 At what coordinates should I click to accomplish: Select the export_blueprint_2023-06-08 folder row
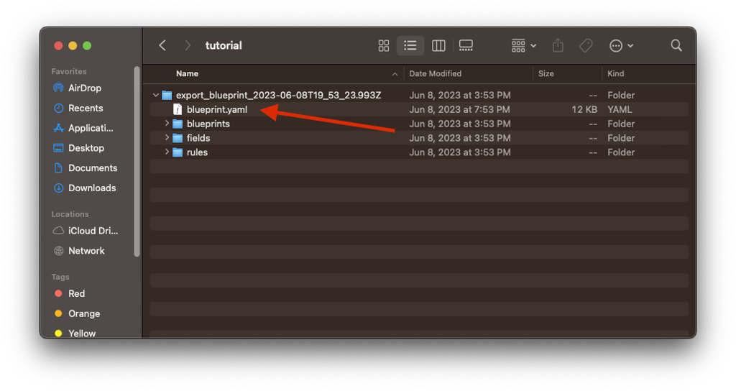(419, 96)
